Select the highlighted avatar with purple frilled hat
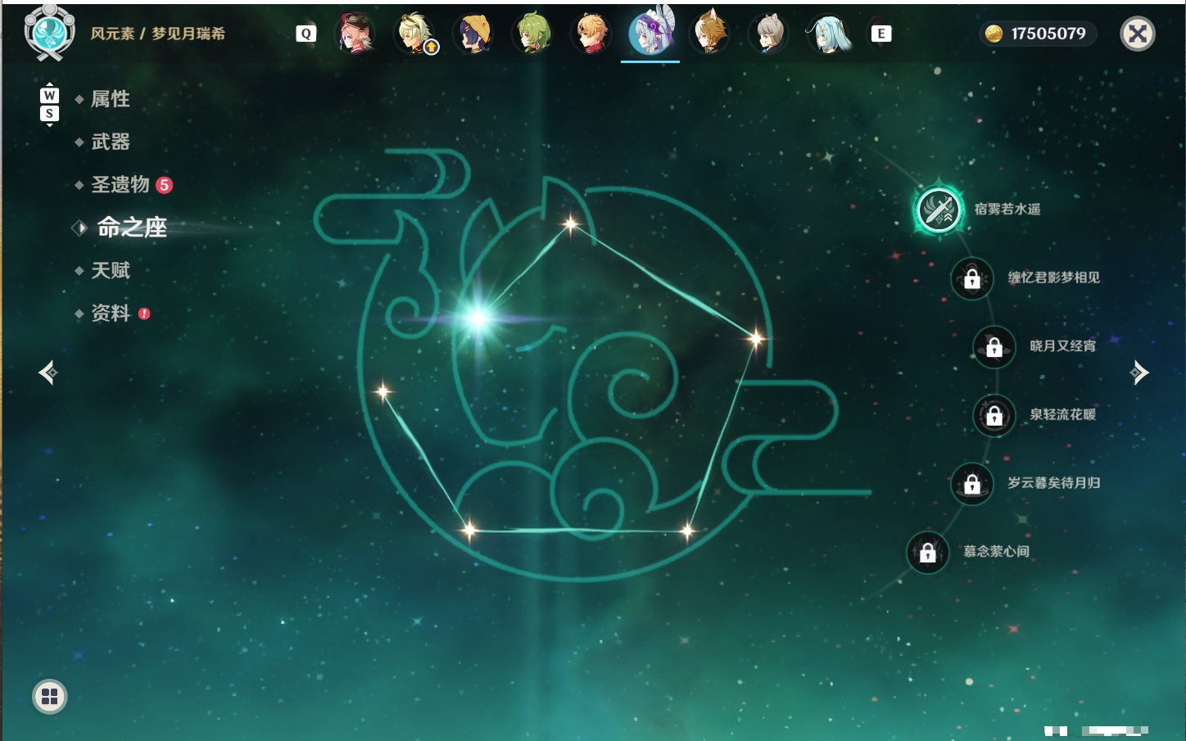 coord(650,34)
